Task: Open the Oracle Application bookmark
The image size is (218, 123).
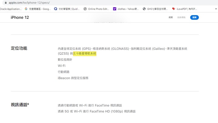Action: [11, 9]
